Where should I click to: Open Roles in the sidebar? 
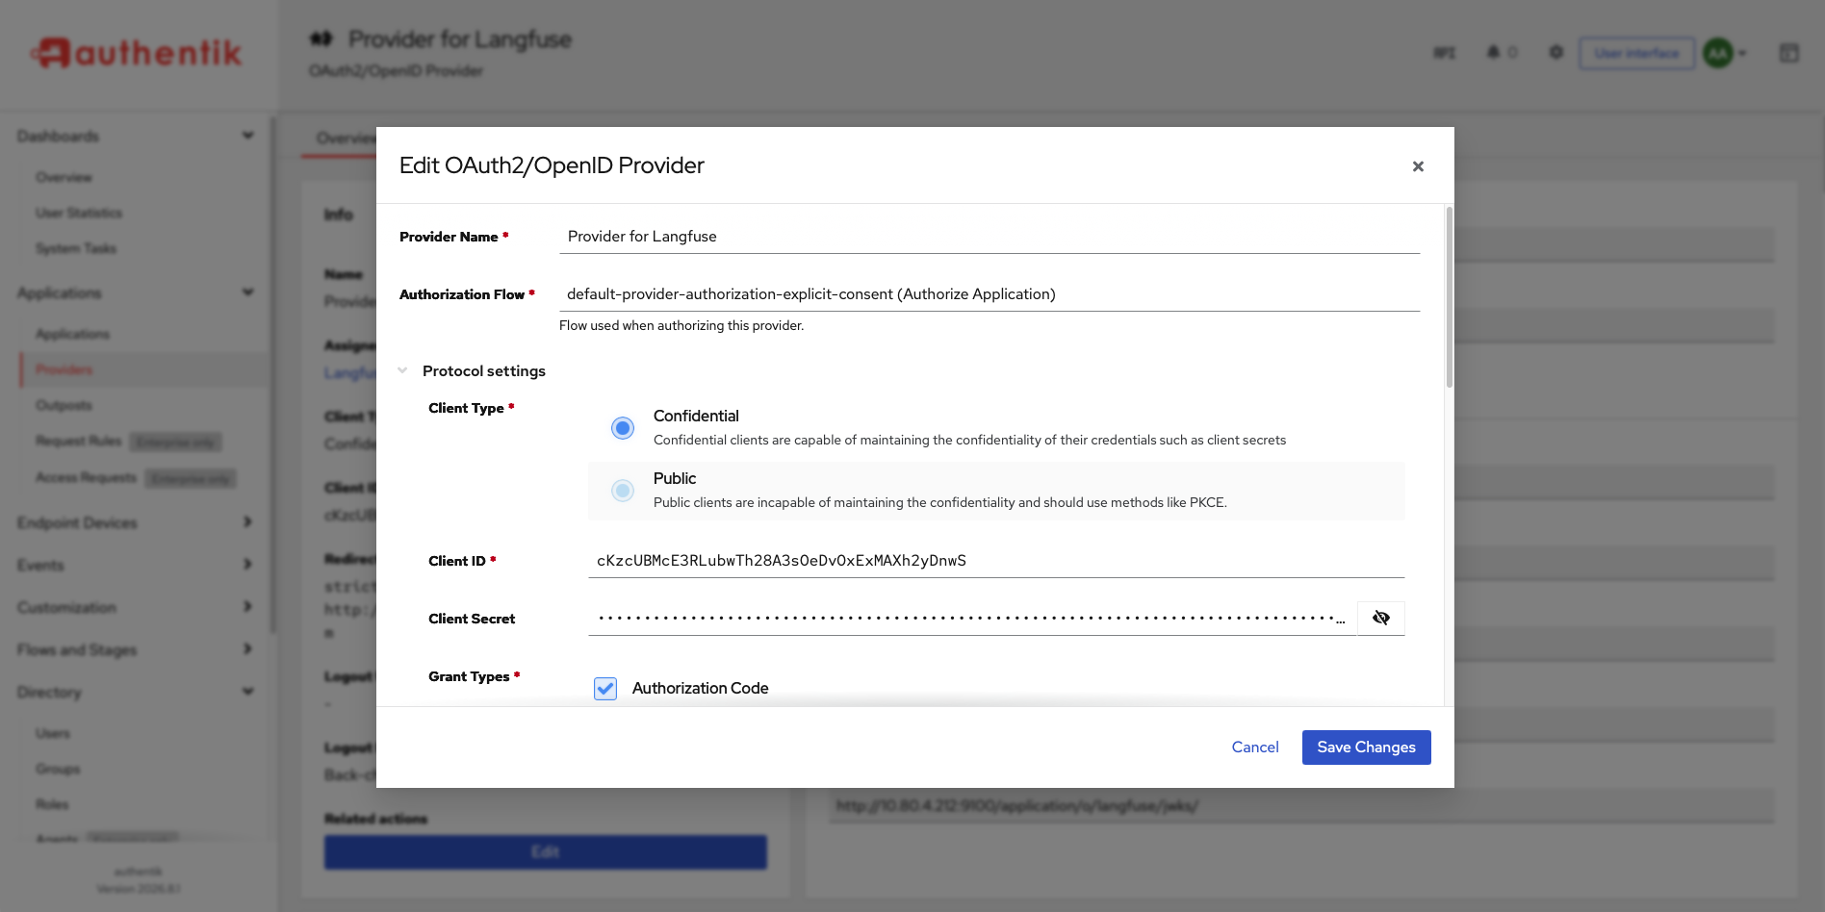point(52,804)
